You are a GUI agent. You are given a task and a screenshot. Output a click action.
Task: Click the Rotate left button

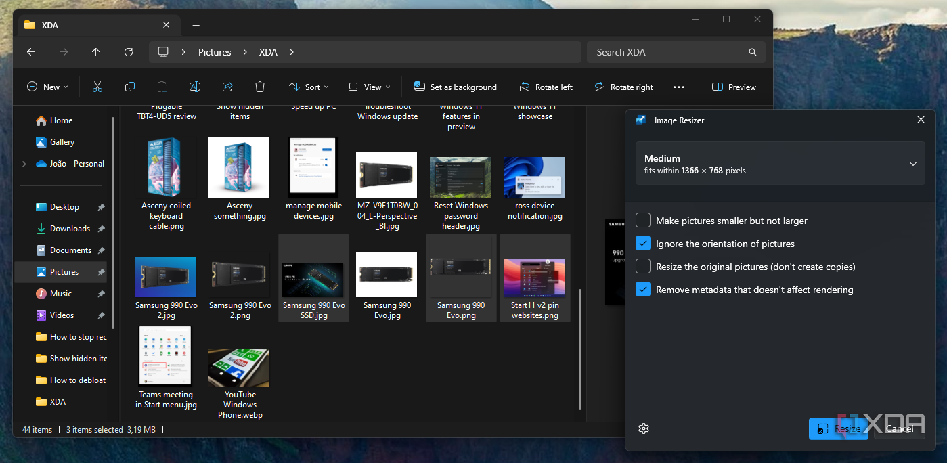coord(546,87)
